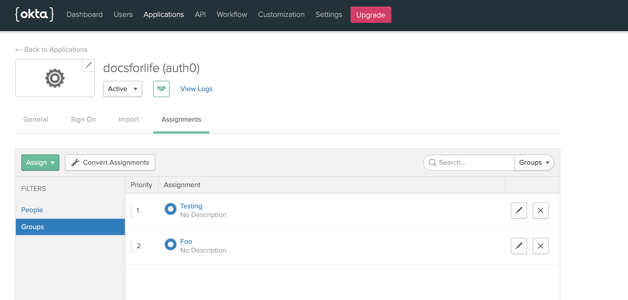Edit the Foo group assignment

pos(519,246)
